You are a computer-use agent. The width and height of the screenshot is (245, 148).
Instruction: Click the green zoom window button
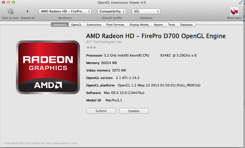(13, 2)
